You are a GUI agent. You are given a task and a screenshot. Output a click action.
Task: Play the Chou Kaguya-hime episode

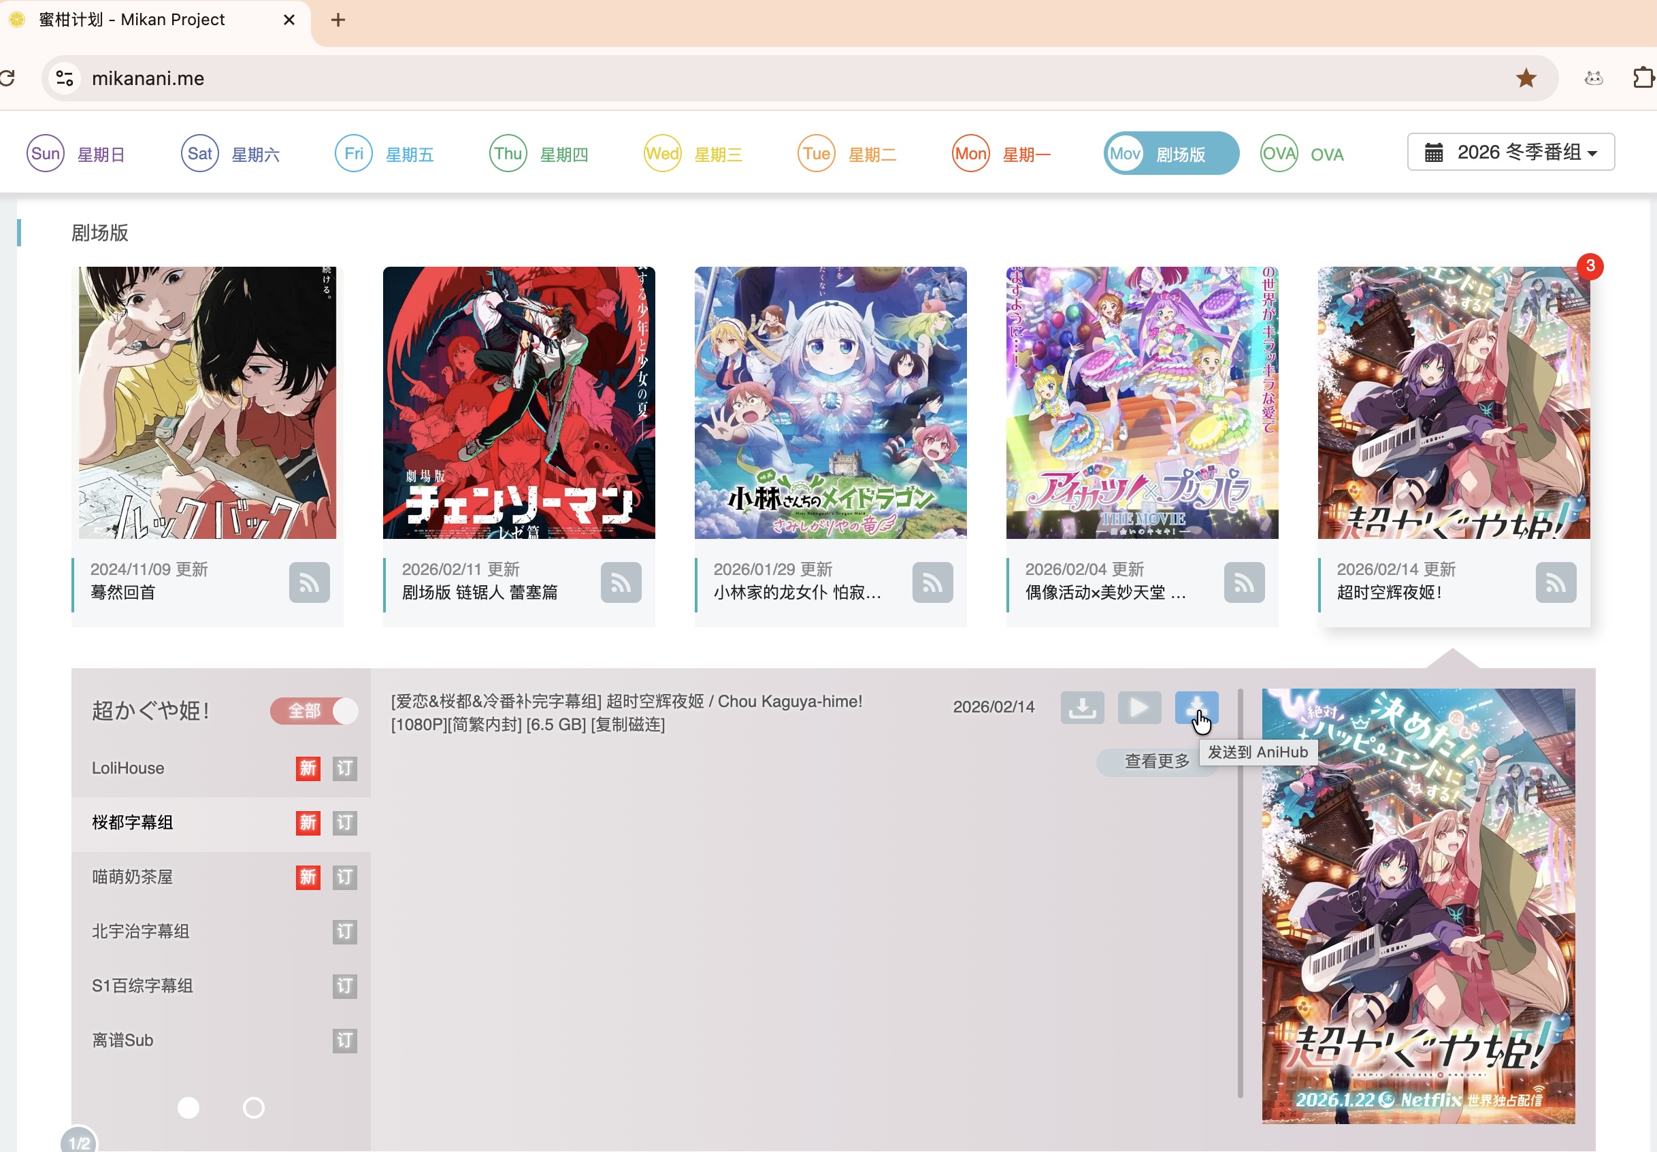1139,708
